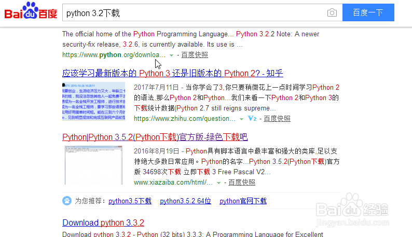Expand dropdown arrow next to python.org URL
Screen dimensions: 412x237
(x=171, y=55)
